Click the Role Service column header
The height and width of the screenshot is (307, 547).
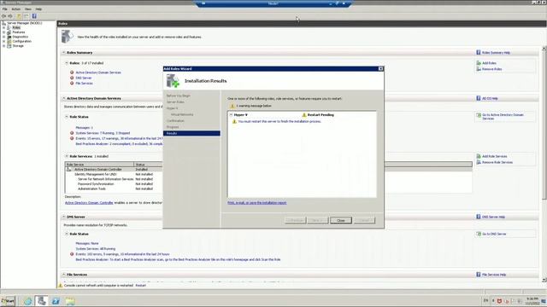(x=99, y=165)
